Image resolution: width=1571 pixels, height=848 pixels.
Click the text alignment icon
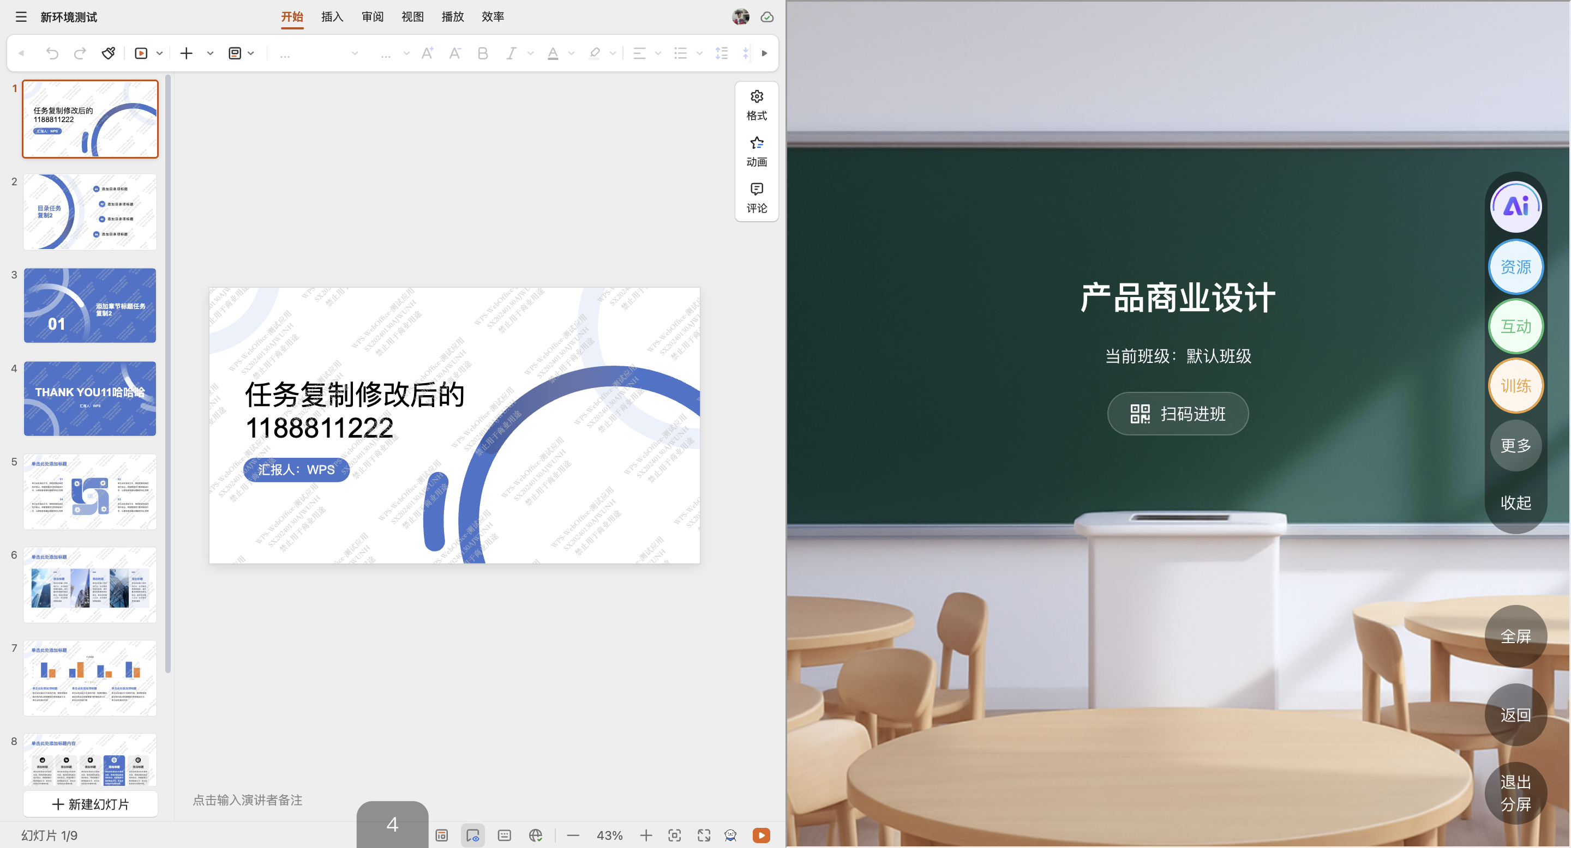(x=639, y=53)
